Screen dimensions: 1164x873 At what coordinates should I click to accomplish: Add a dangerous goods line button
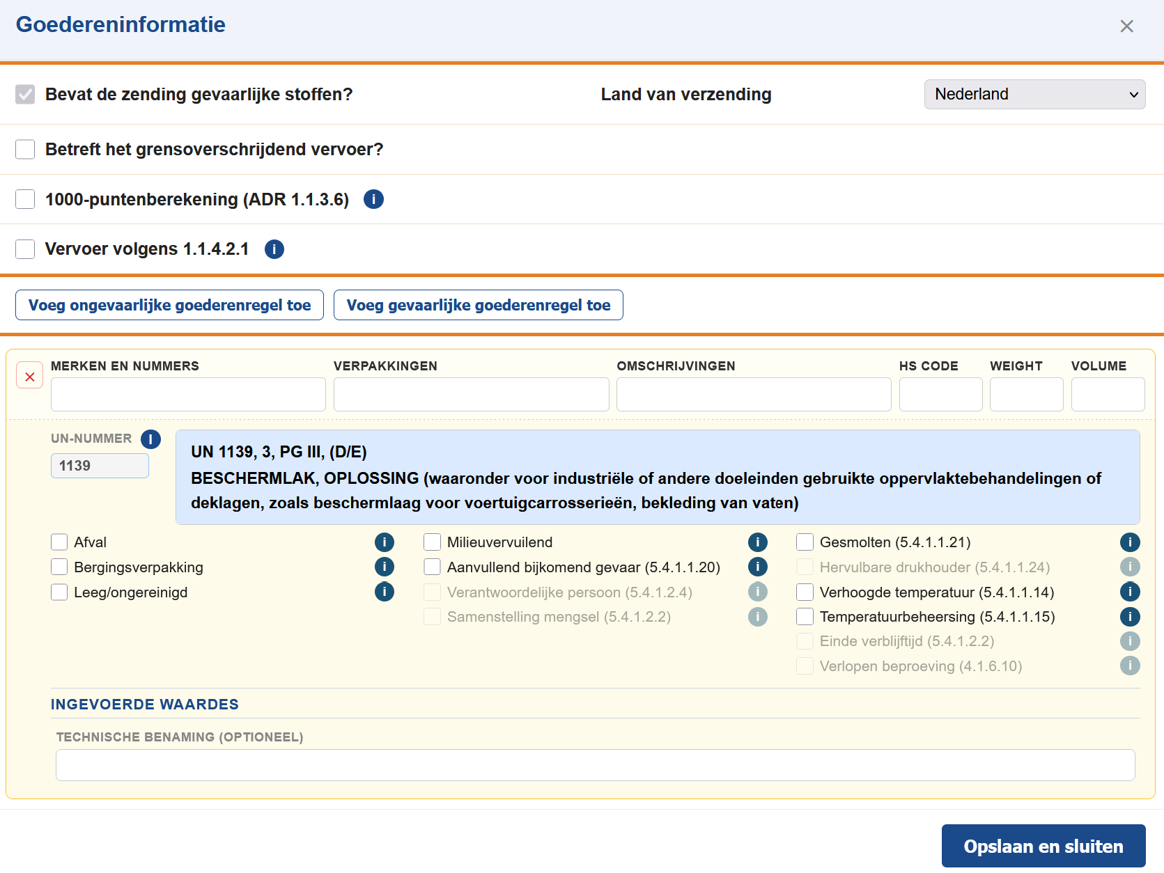478,306
